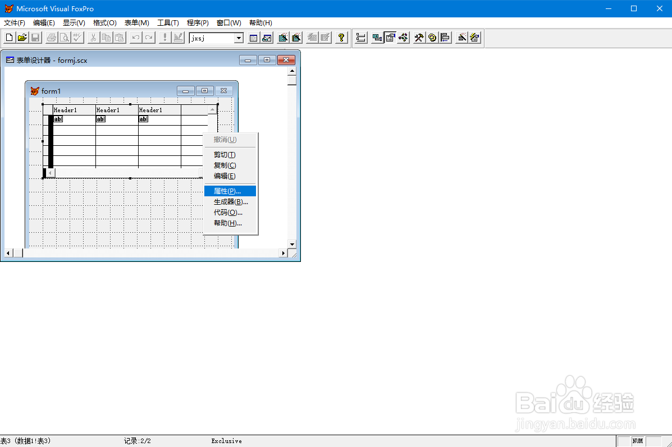The image size is (672, 447).
Task: Create a new file with the New icon
Action: [x=9, y=38]
